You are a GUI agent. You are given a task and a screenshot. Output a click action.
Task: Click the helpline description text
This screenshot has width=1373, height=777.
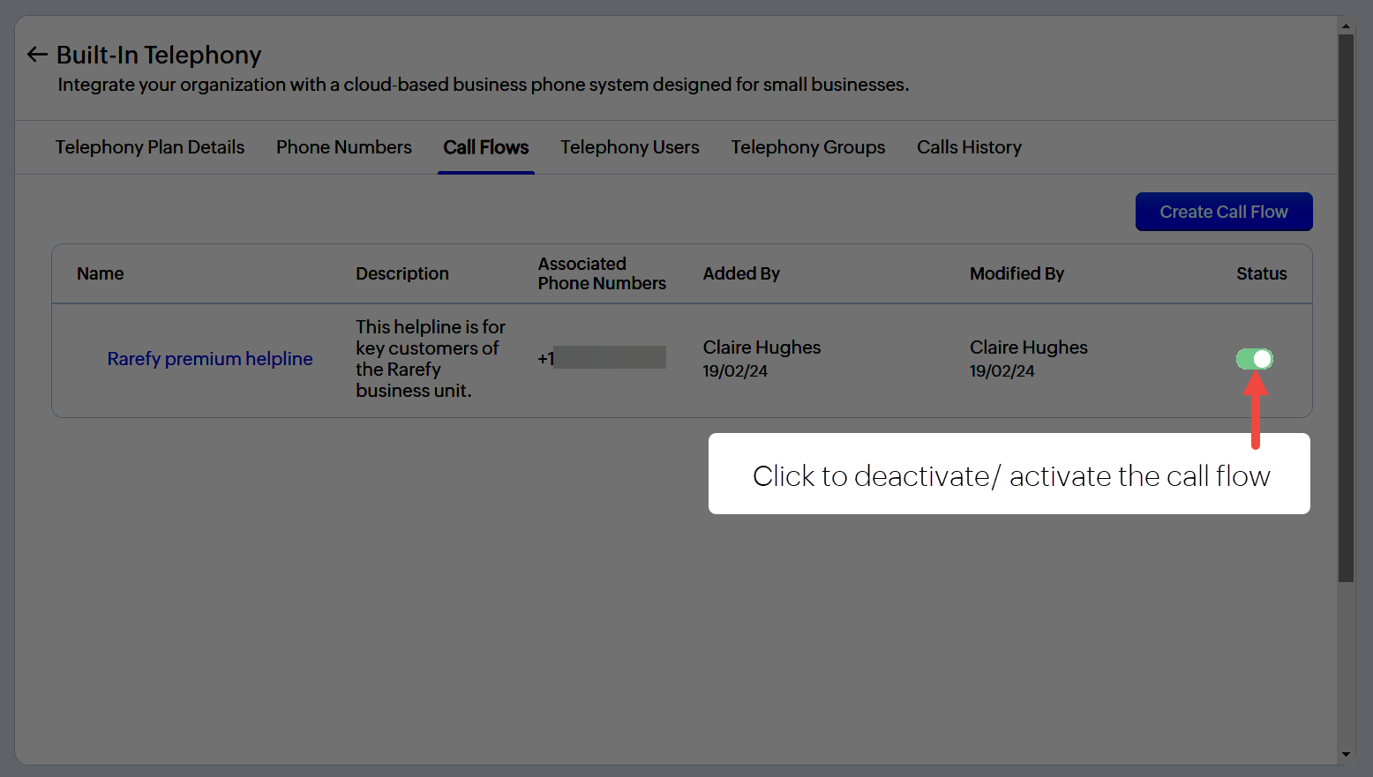coord(430,359)
